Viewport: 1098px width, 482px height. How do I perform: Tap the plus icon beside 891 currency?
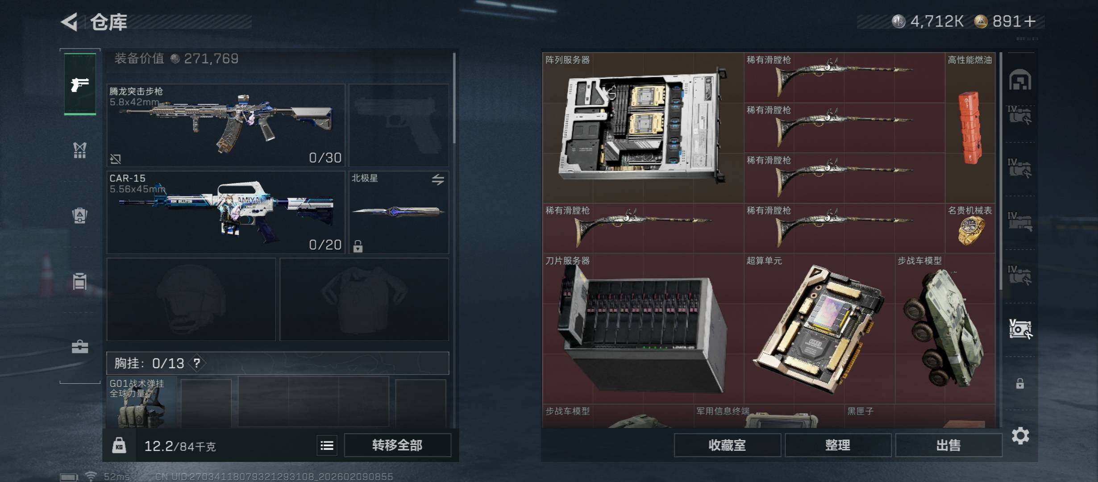pos(1030,21)
